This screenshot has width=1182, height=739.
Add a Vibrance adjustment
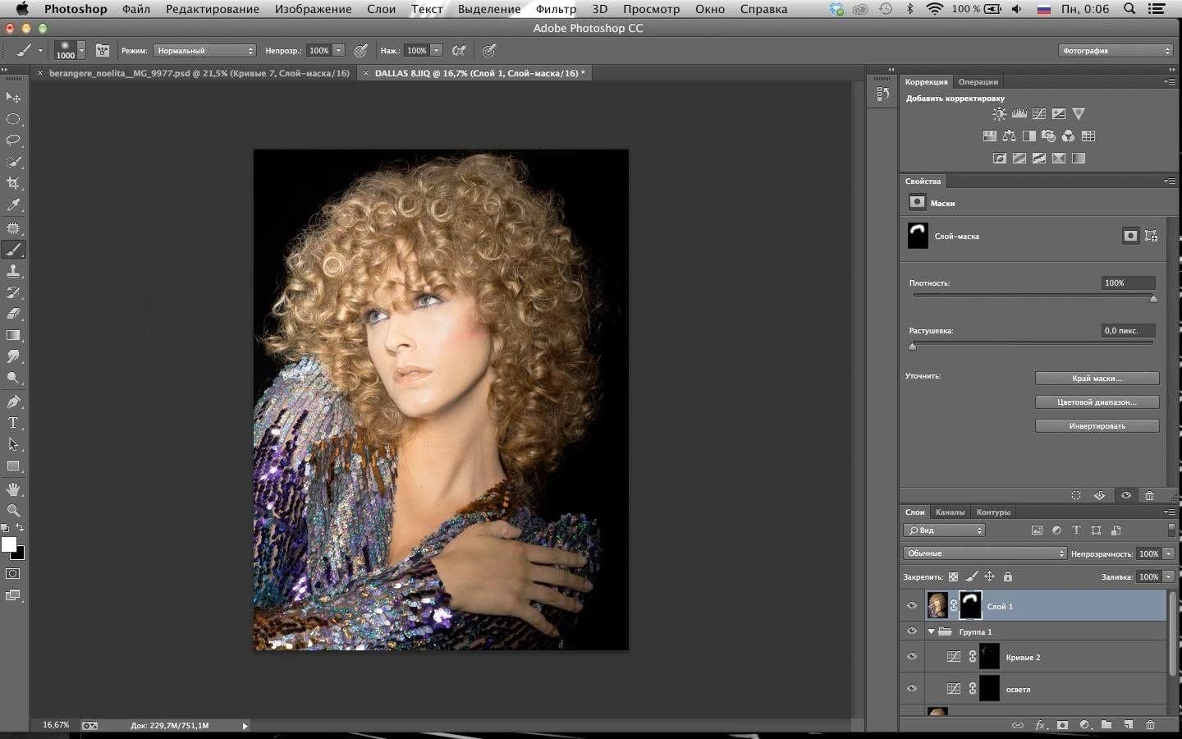tap(1079, 114)
